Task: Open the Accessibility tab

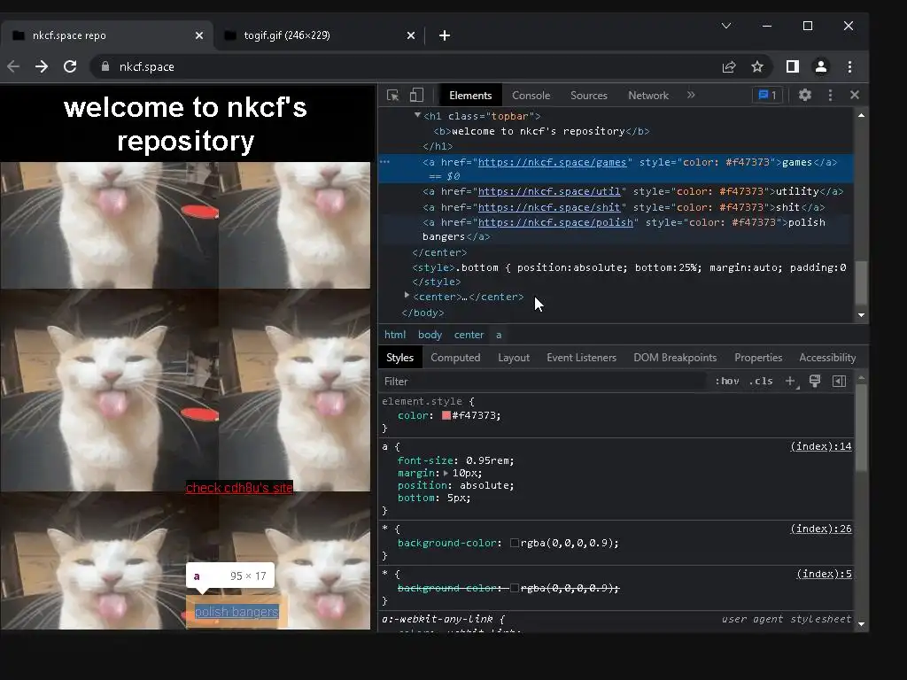Action: tap(827, 358)
